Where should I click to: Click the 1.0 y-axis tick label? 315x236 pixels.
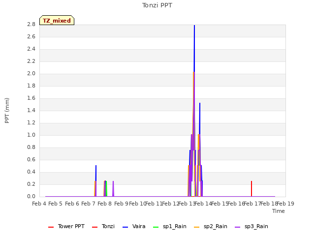31,135
